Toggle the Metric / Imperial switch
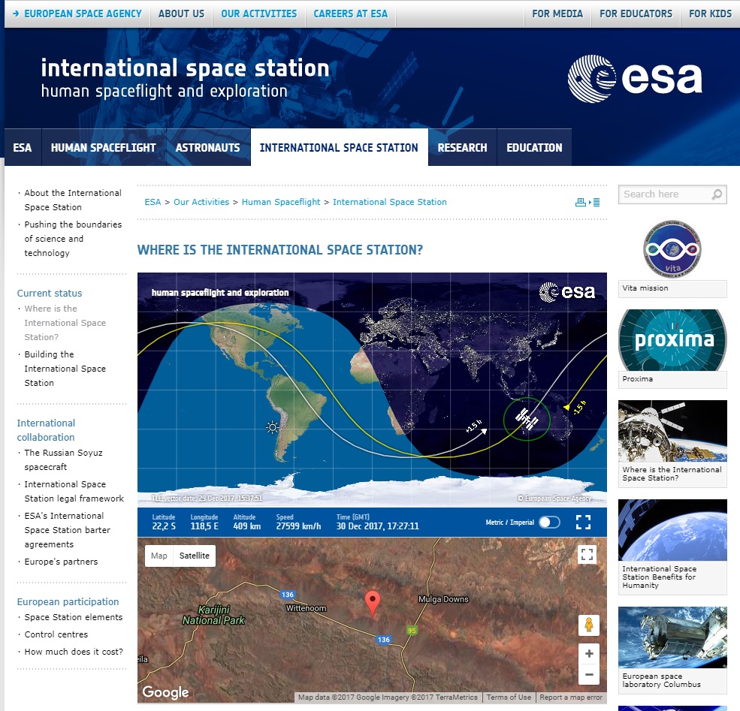The height and width of the screenshot is (711, 740). pyautogui.click(x=549, y=522)
